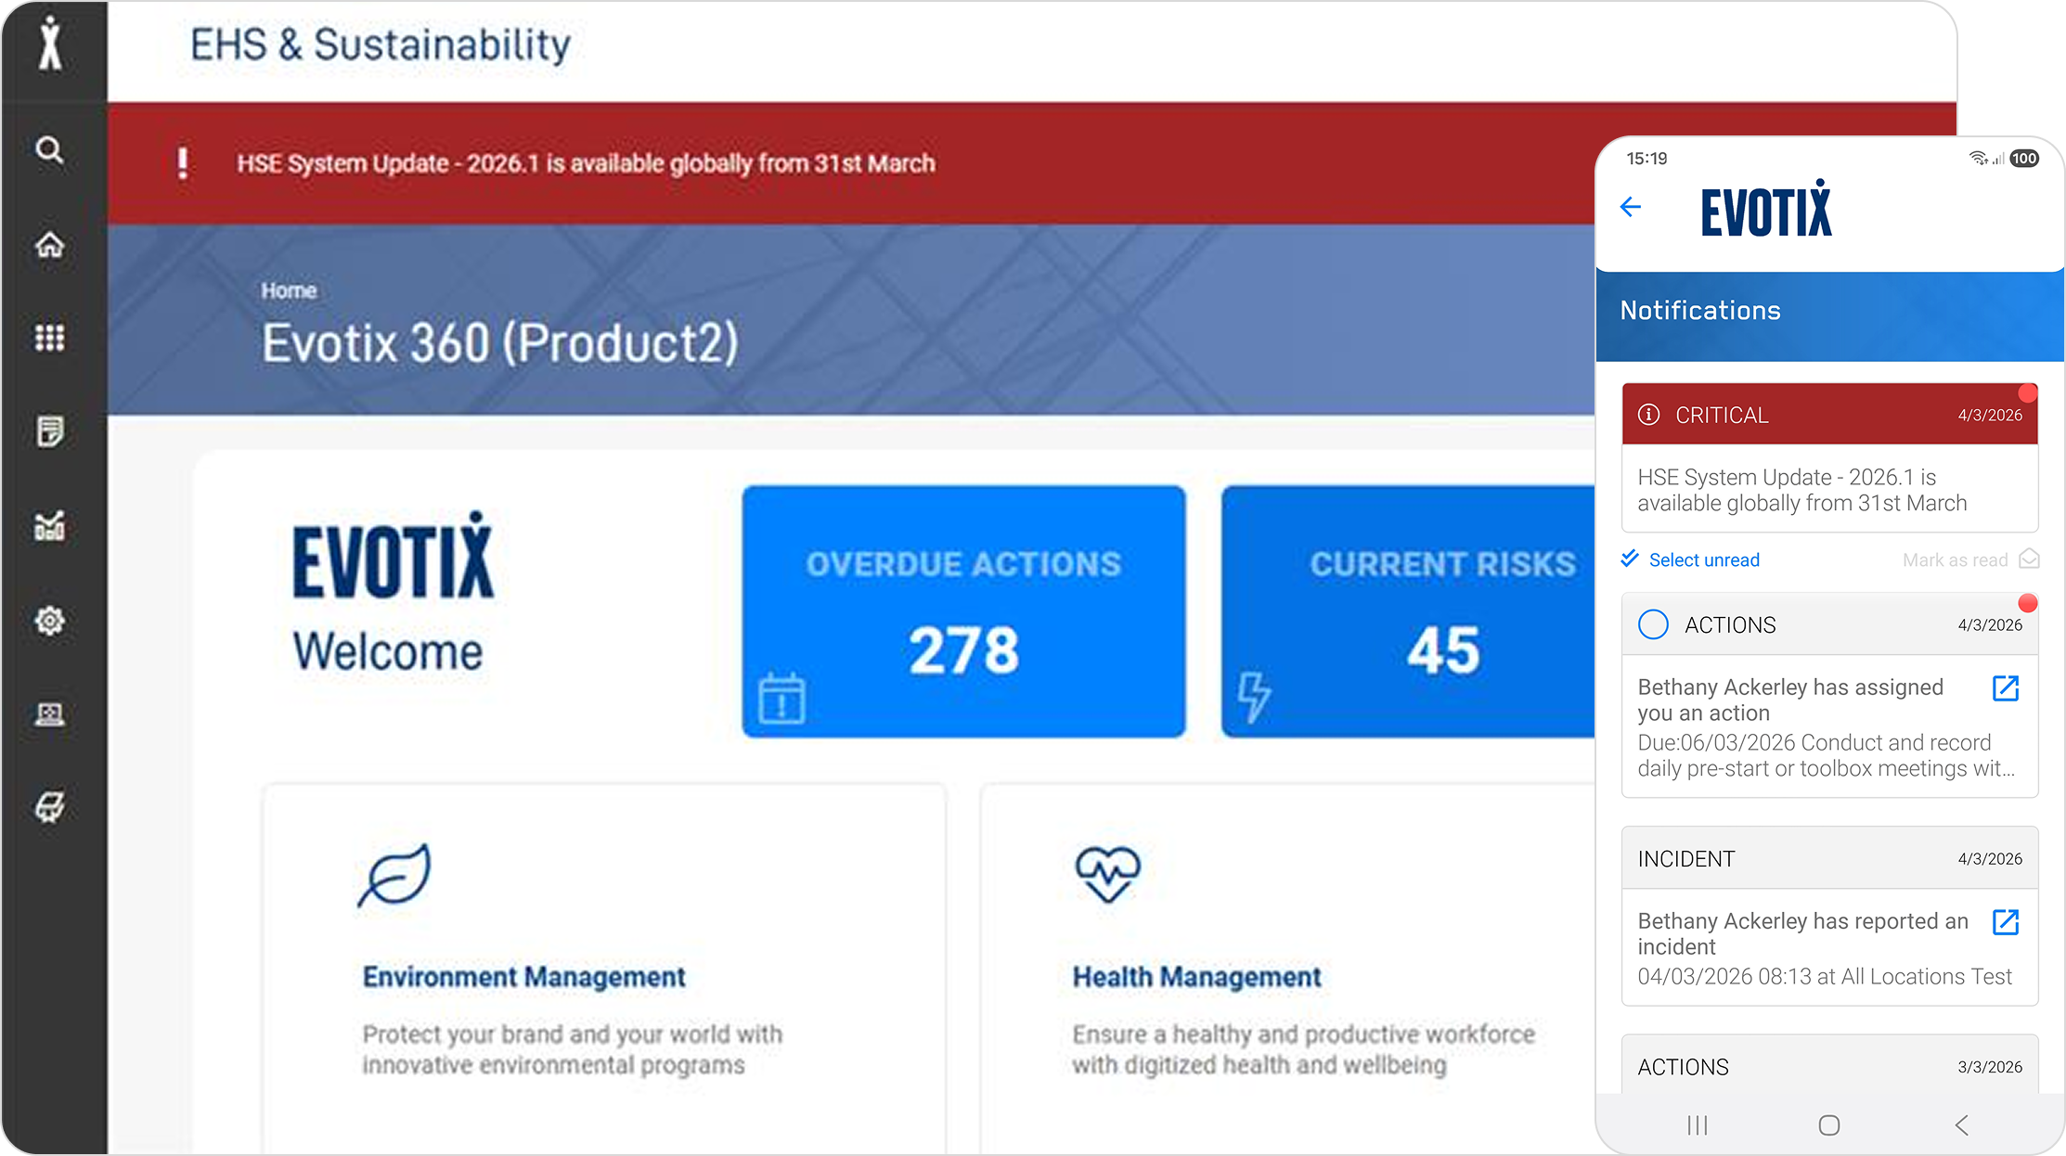The height and width of the screenshot is (1156, 2066).
Task: Open the analytics chart sidebar icon
Action: [x=50, y=526]
